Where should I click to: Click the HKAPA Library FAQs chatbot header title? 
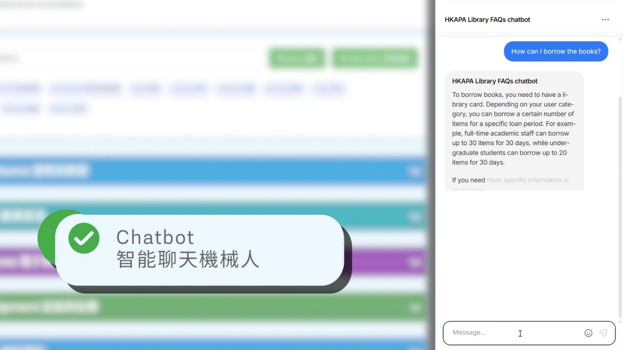point(487,20)
